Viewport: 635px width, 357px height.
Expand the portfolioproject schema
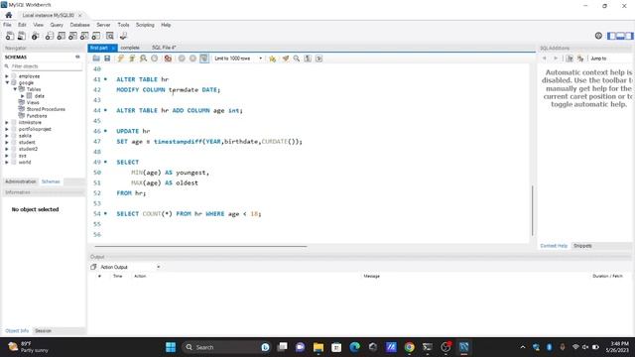click(x=7, y=129)
